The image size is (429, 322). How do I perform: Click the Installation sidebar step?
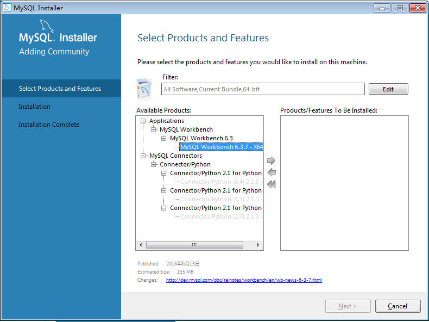(34, 107)
